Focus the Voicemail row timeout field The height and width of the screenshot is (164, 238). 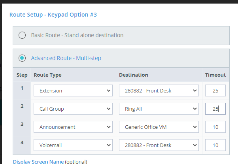tap(215, 145)
